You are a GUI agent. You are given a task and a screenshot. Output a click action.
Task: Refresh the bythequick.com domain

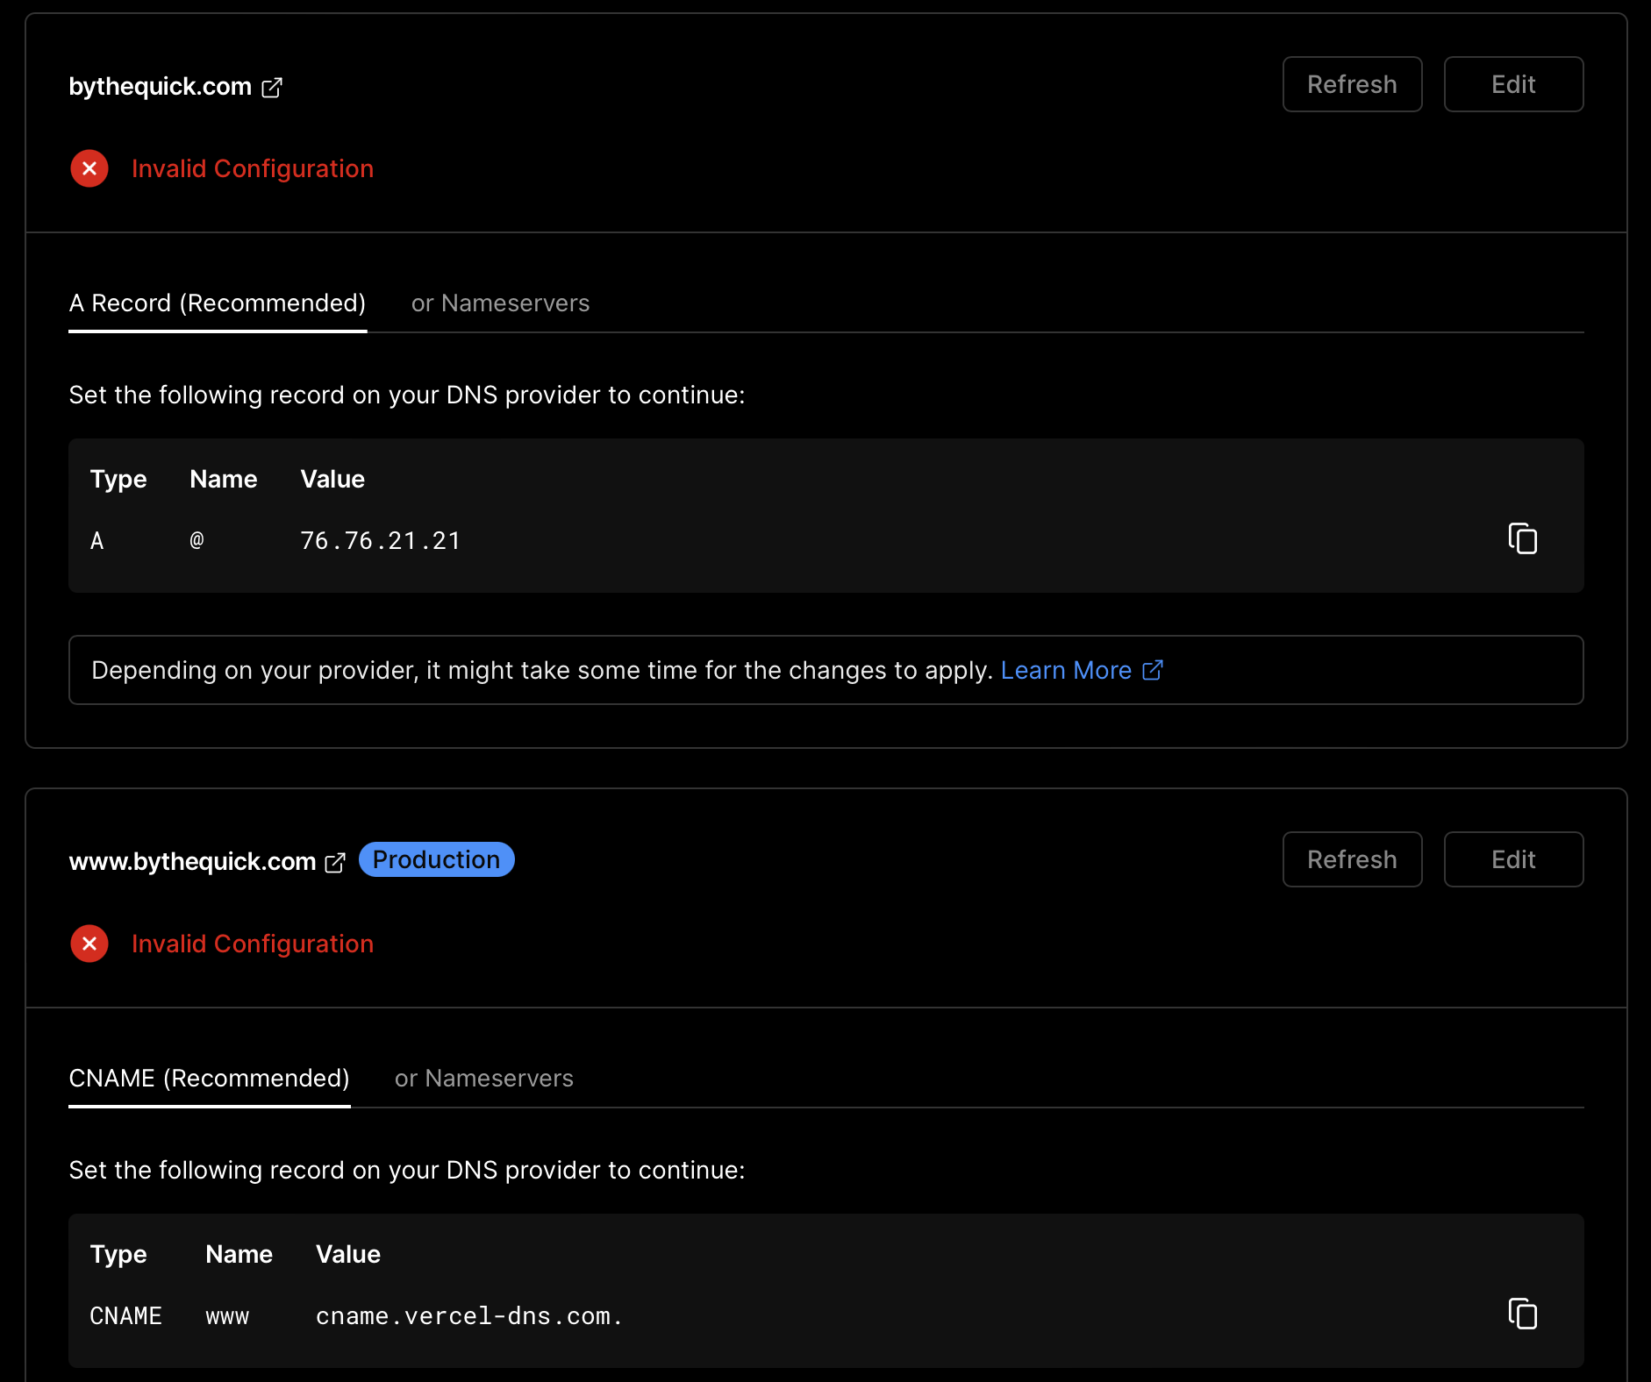[x=1352, y=84]
